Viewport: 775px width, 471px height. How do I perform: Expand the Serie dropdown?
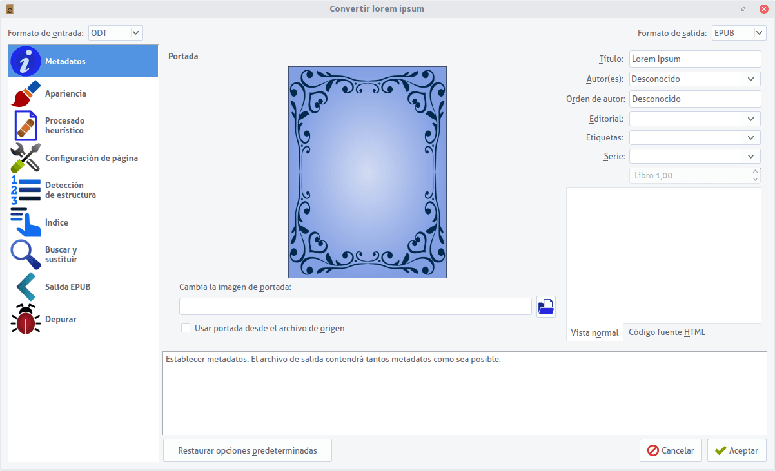point(750,156)
